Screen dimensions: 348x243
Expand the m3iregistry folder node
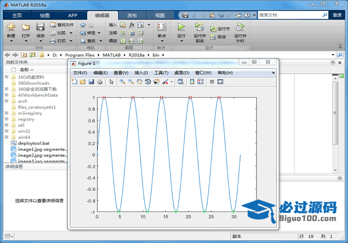tap(7, 113)
